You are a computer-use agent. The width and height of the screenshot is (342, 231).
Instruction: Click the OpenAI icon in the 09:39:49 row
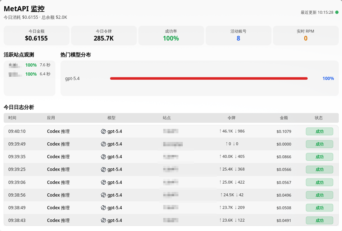pyautogui.click(x=104, y=144)
